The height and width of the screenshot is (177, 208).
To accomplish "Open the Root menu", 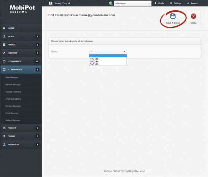I will pos(21,36).
